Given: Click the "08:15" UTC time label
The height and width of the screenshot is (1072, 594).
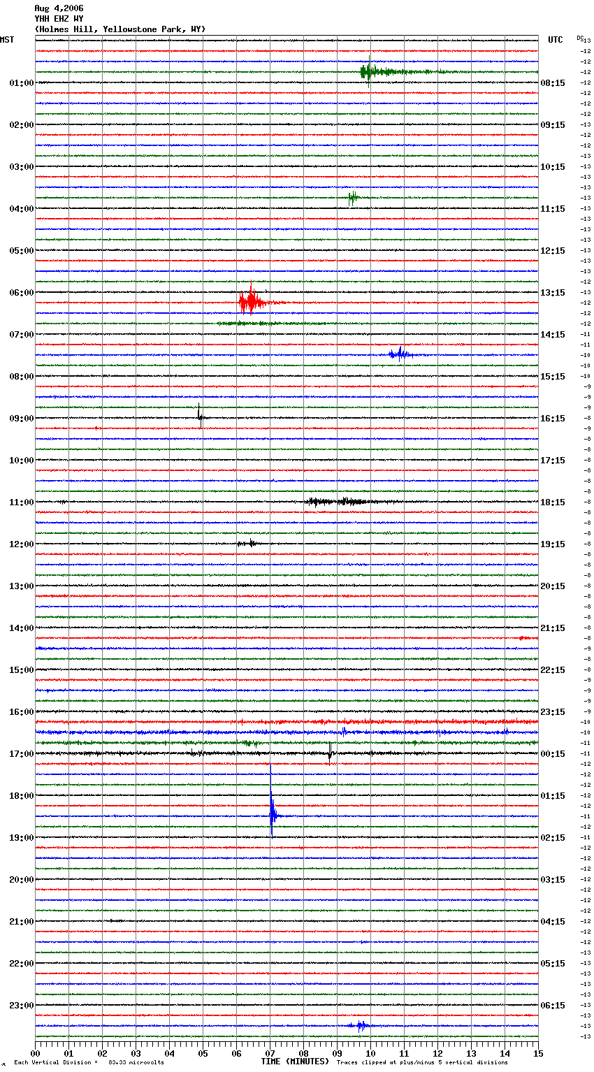Looking at the screenshot, I should 553,83.
